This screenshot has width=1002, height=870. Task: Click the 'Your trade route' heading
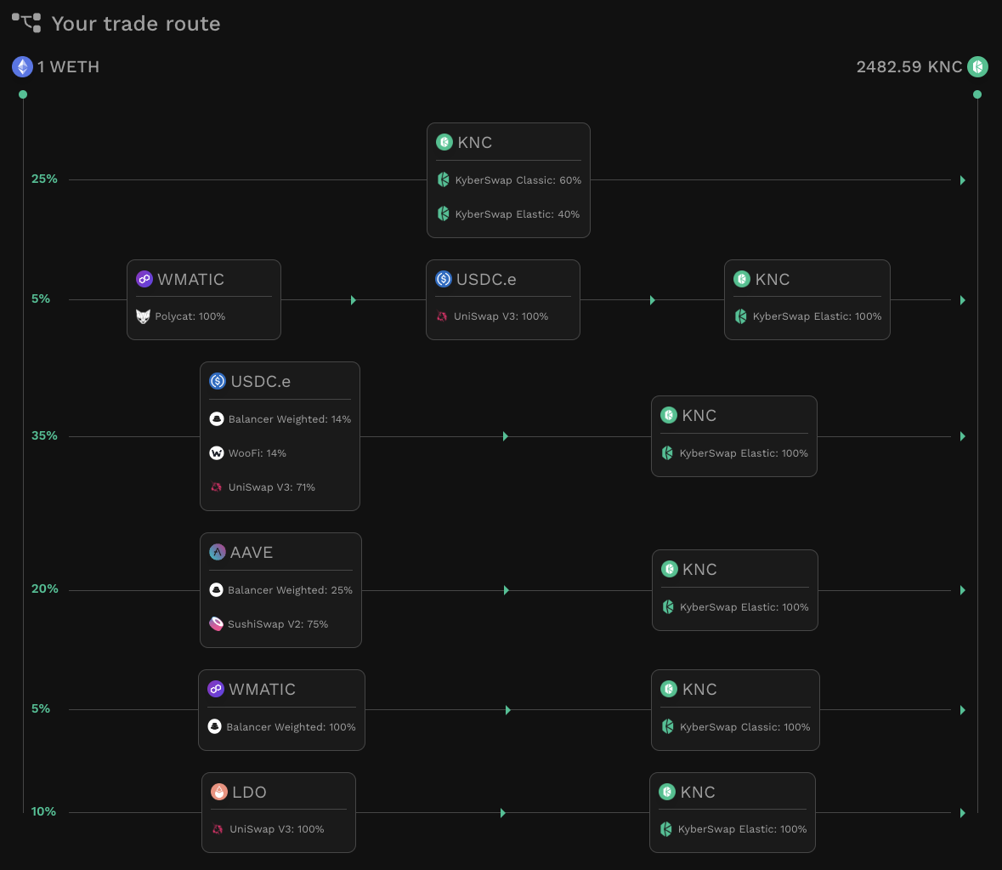pos(135,24)
